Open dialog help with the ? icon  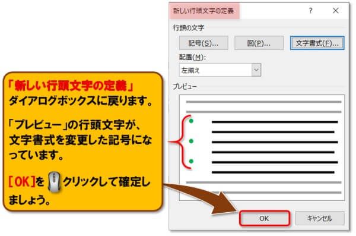point(310,11)
